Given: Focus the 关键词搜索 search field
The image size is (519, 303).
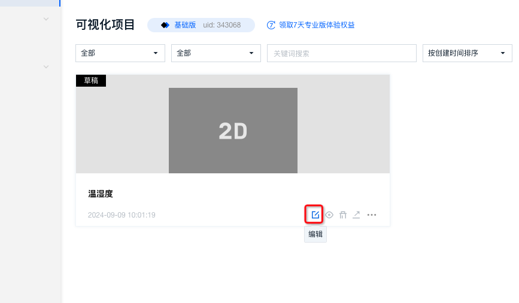Looking at the screenshot, I should click(341, 53).
